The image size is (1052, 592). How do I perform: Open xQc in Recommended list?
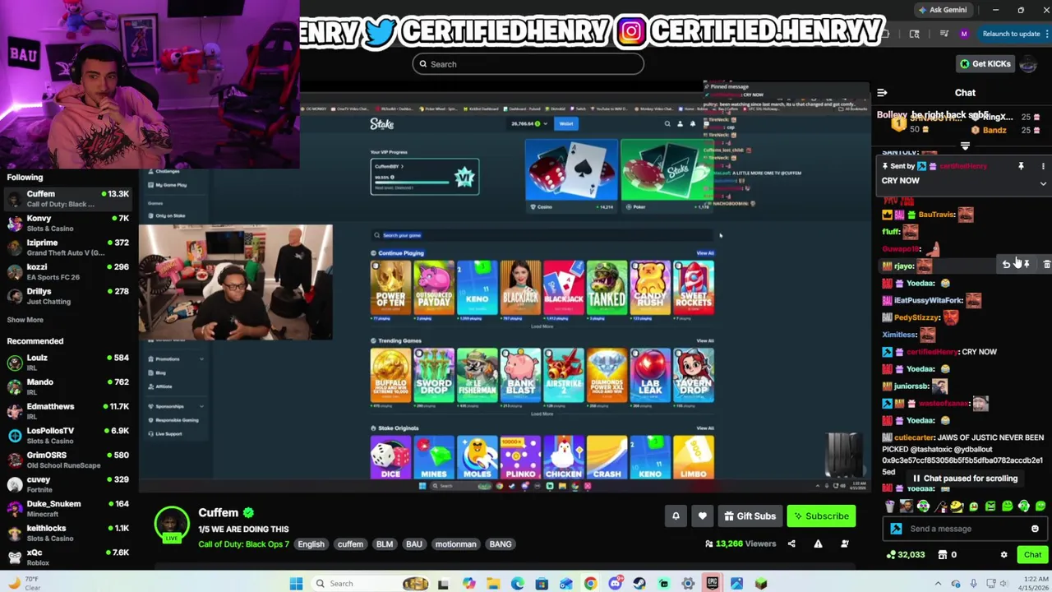tap(67, 557)
